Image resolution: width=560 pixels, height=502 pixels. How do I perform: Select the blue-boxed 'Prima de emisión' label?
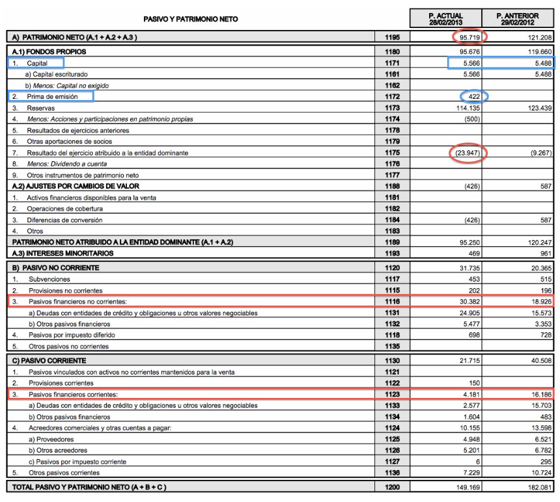tap(51, 97)
